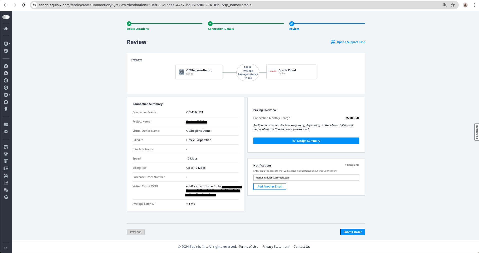Go to Home via sidebar house icon
The image size is (479, 253).
click(x=6, y=28)
